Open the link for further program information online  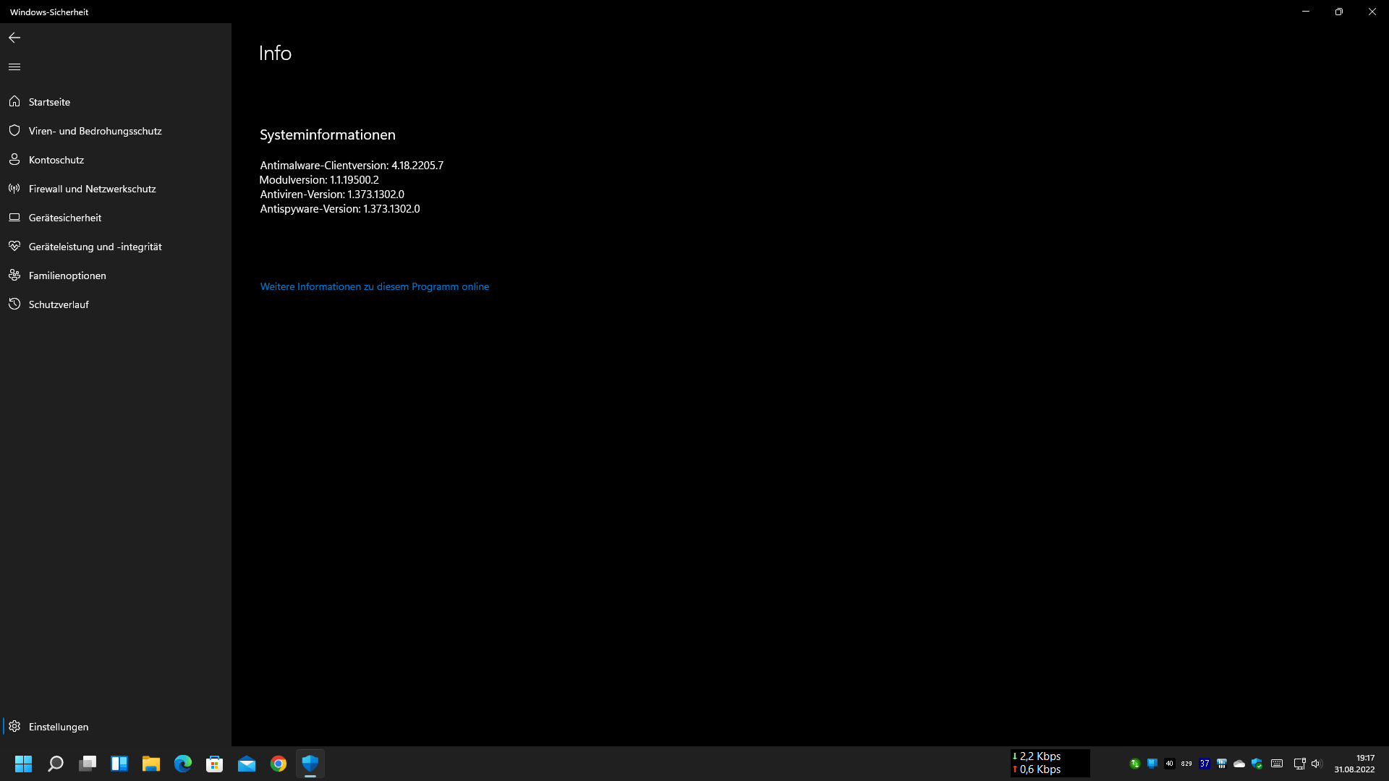pos(375,287)
